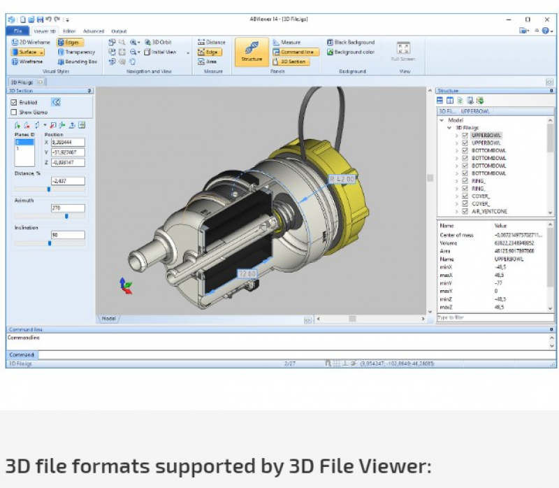Enable Black Background
The image size is (559, 488).
point(351,42)
